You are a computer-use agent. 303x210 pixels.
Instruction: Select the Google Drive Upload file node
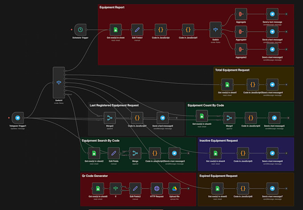coord(174,188)
